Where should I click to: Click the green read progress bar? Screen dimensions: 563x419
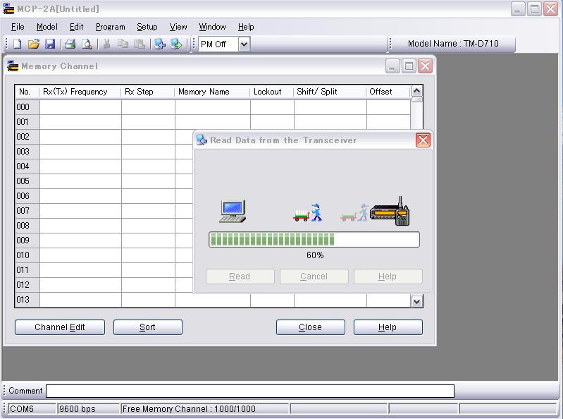tap(314, 239)
